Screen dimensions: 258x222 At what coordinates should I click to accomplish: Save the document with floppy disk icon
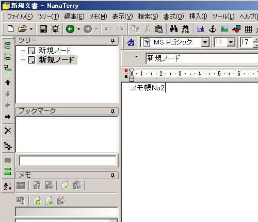click(43, 29)
